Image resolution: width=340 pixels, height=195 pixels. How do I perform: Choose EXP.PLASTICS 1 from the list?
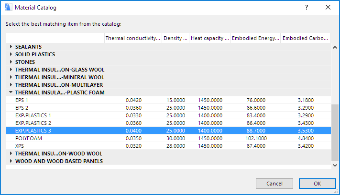pos(33,115)
